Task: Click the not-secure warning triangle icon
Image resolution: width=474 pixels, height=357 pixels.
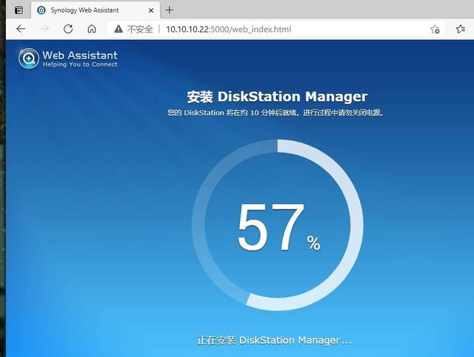Action: click(118, 29)
